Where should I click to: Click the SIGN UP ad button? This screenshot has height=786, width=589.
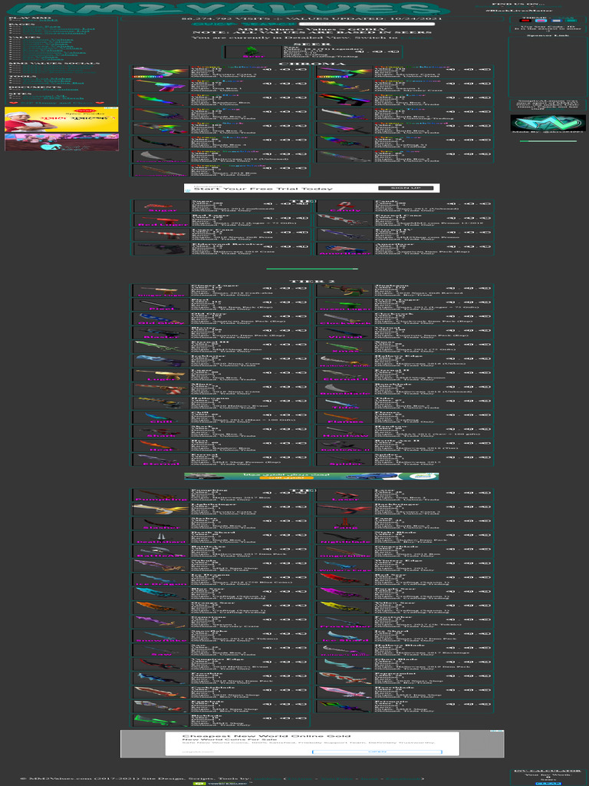pos(406,188)
